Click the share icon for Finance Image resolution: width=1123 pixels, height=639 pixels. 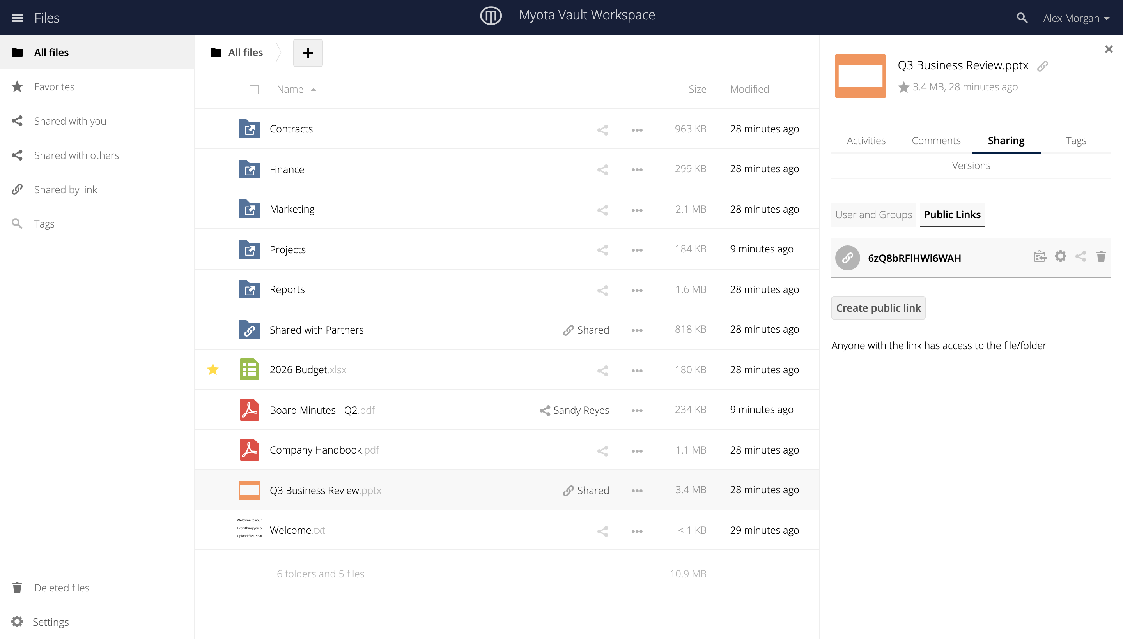(602, 169)
